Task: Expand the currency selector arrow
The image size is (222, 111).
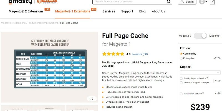Action: (206, 2)
